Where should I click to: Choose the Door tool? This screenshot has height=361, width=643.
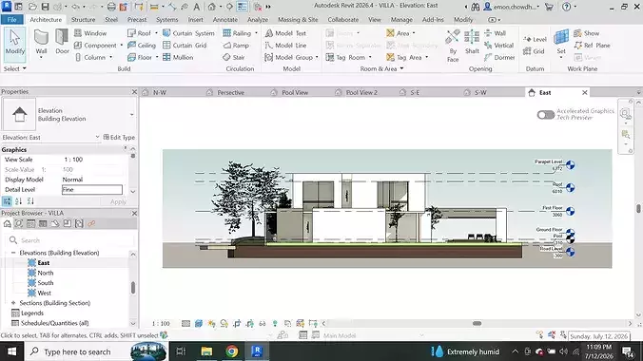click(x=62, y=42)
